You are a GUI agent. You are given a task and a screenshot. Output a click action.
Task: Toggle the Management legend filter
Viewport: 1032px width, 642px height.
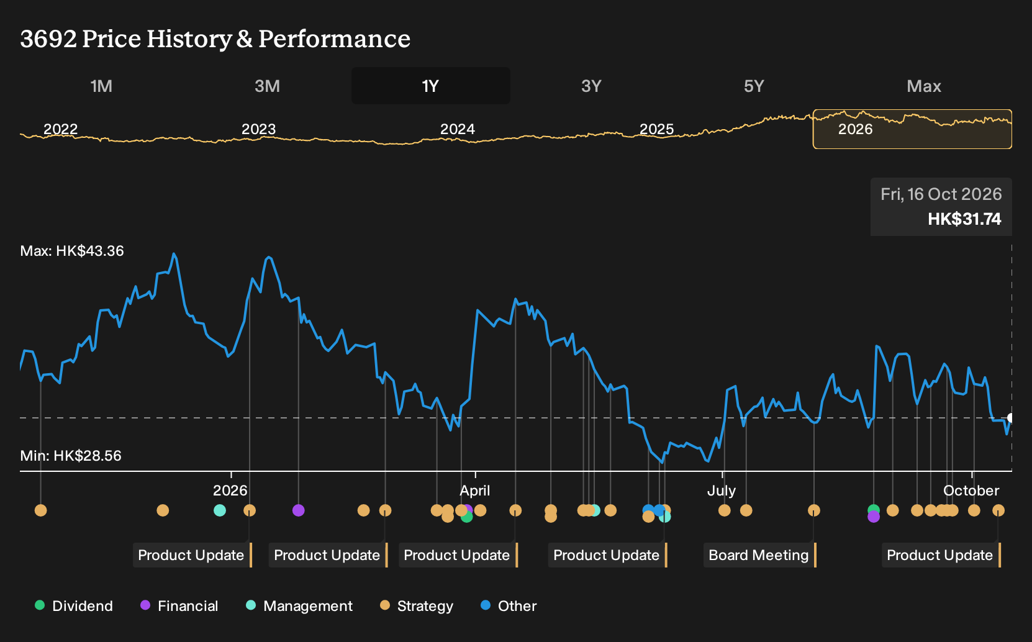pos(299,606)
